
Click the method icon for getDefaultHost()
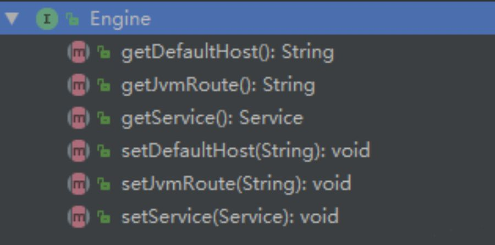click(x=79, y=52)
